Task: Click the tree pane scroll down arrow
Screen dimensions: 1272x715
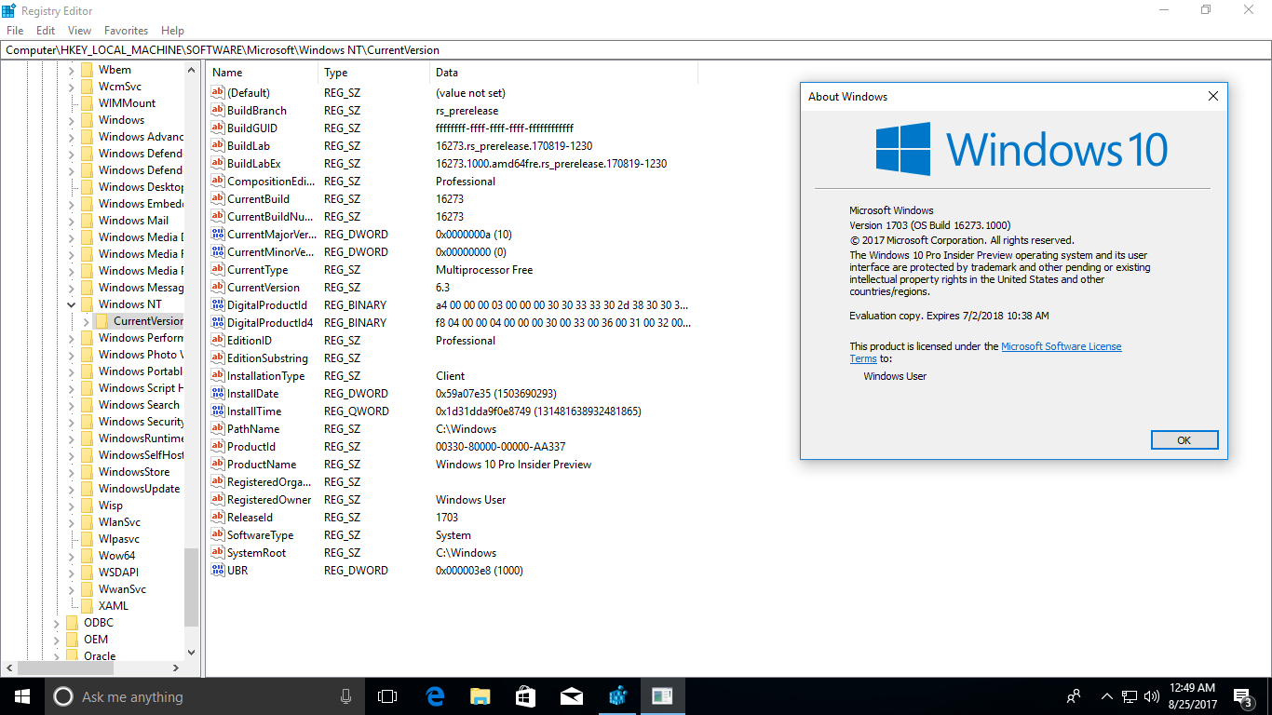Action: (192, 653)
